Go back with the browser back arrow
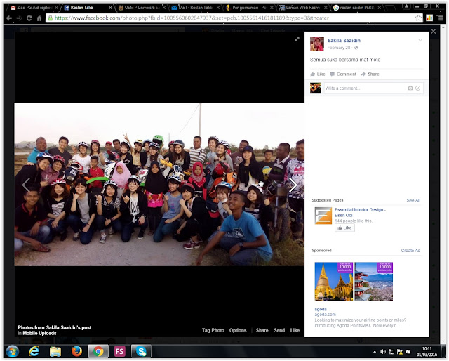The height and width of the screenshot is (361, 449). (x=9, y=18)
